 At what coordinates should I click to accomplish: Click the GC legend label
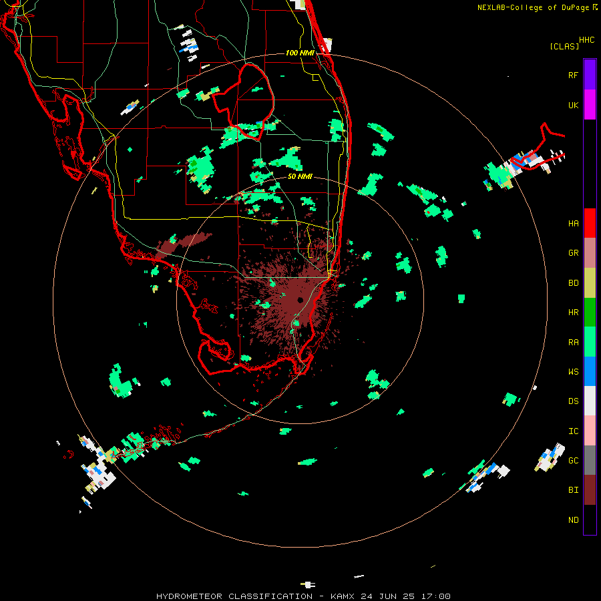pyautogui.click(x=573, y=461)
